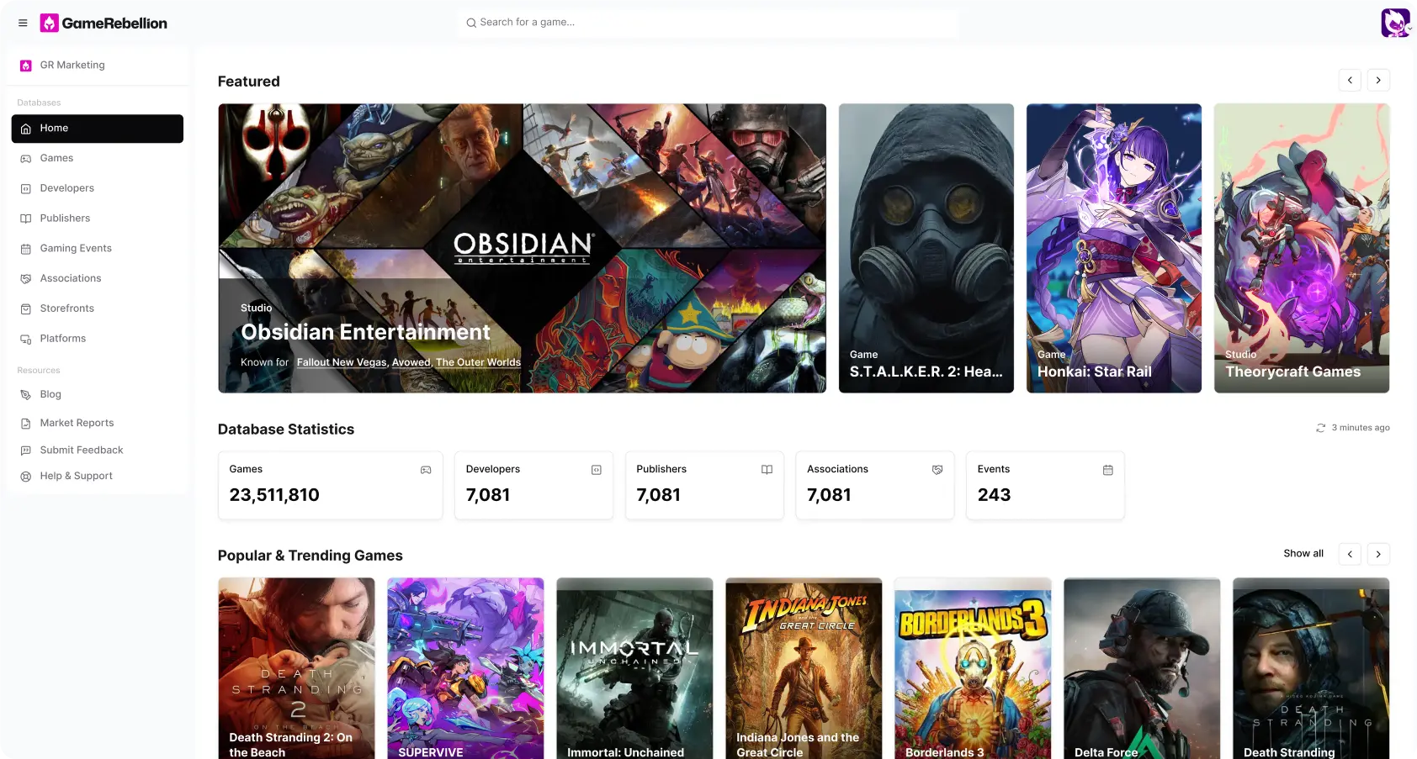Click the Associations card handshake icon

937,470
